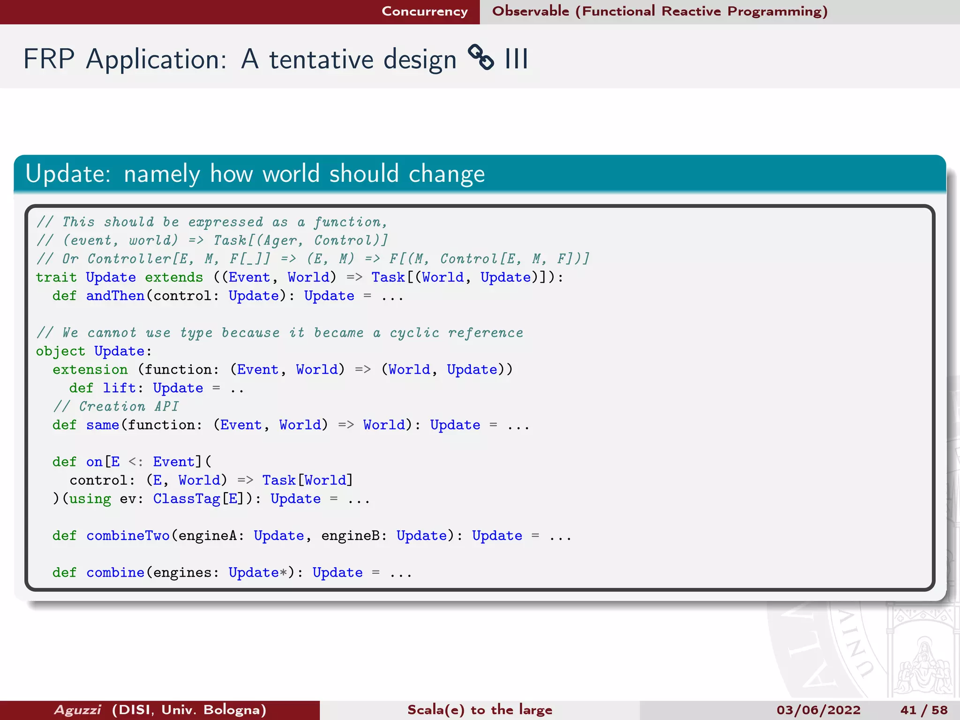This screenshot has width=960, height=720.
Task: Click the 'control: (E, World) => Task[World]' line
Action: click(211, 480)
